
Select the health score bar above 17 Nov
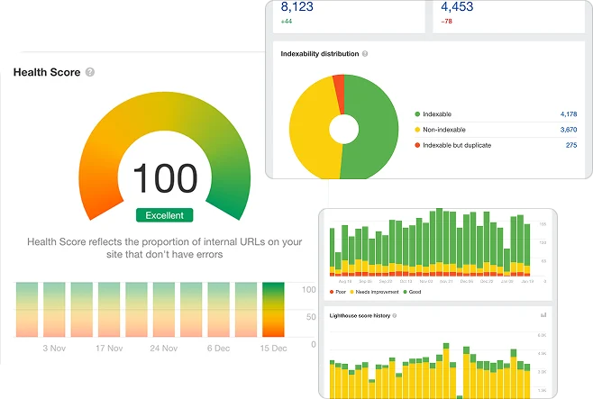coord(109,309)
